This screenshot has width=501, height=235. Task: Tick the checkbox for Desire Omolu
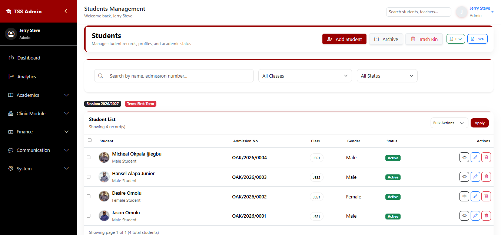[89, 196]
